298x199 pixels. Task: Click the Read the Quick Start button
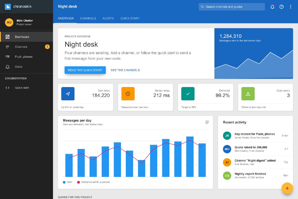[x=85, y=70]
